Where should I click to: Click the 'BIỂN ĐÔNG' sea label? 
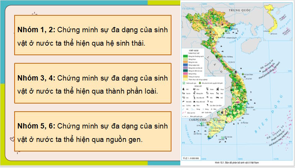tap(269, 114)
